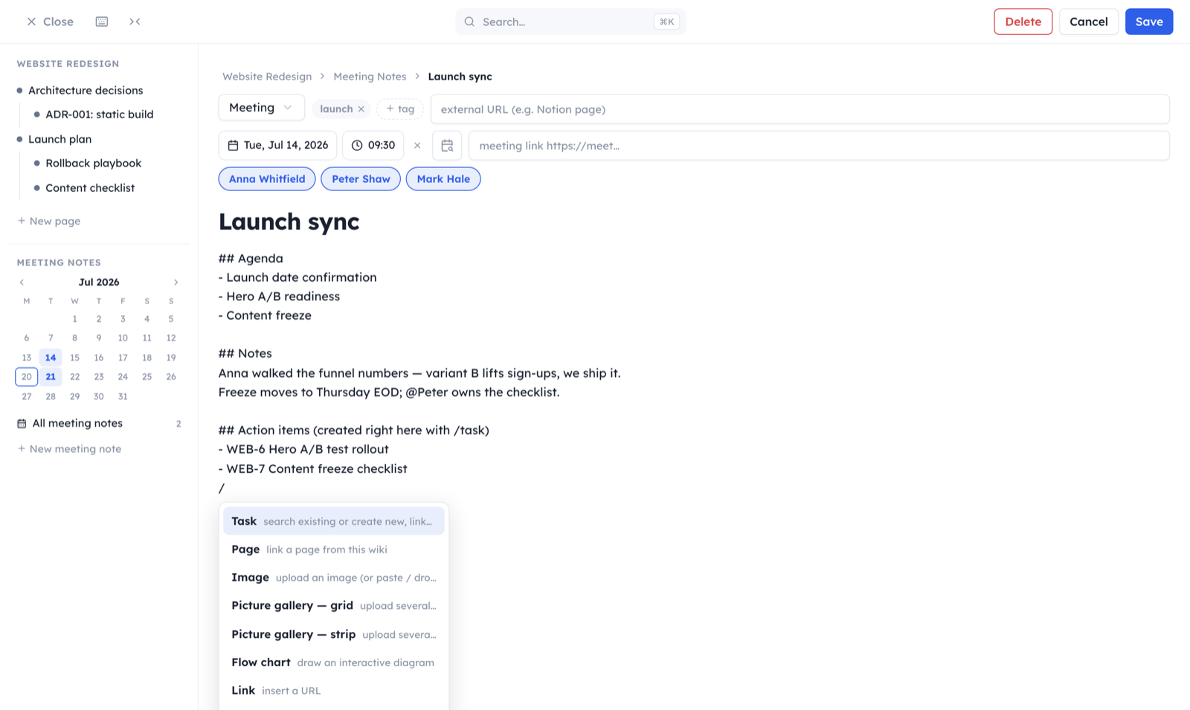Select attendee Anna Whitfield chip

click(267, 179)
